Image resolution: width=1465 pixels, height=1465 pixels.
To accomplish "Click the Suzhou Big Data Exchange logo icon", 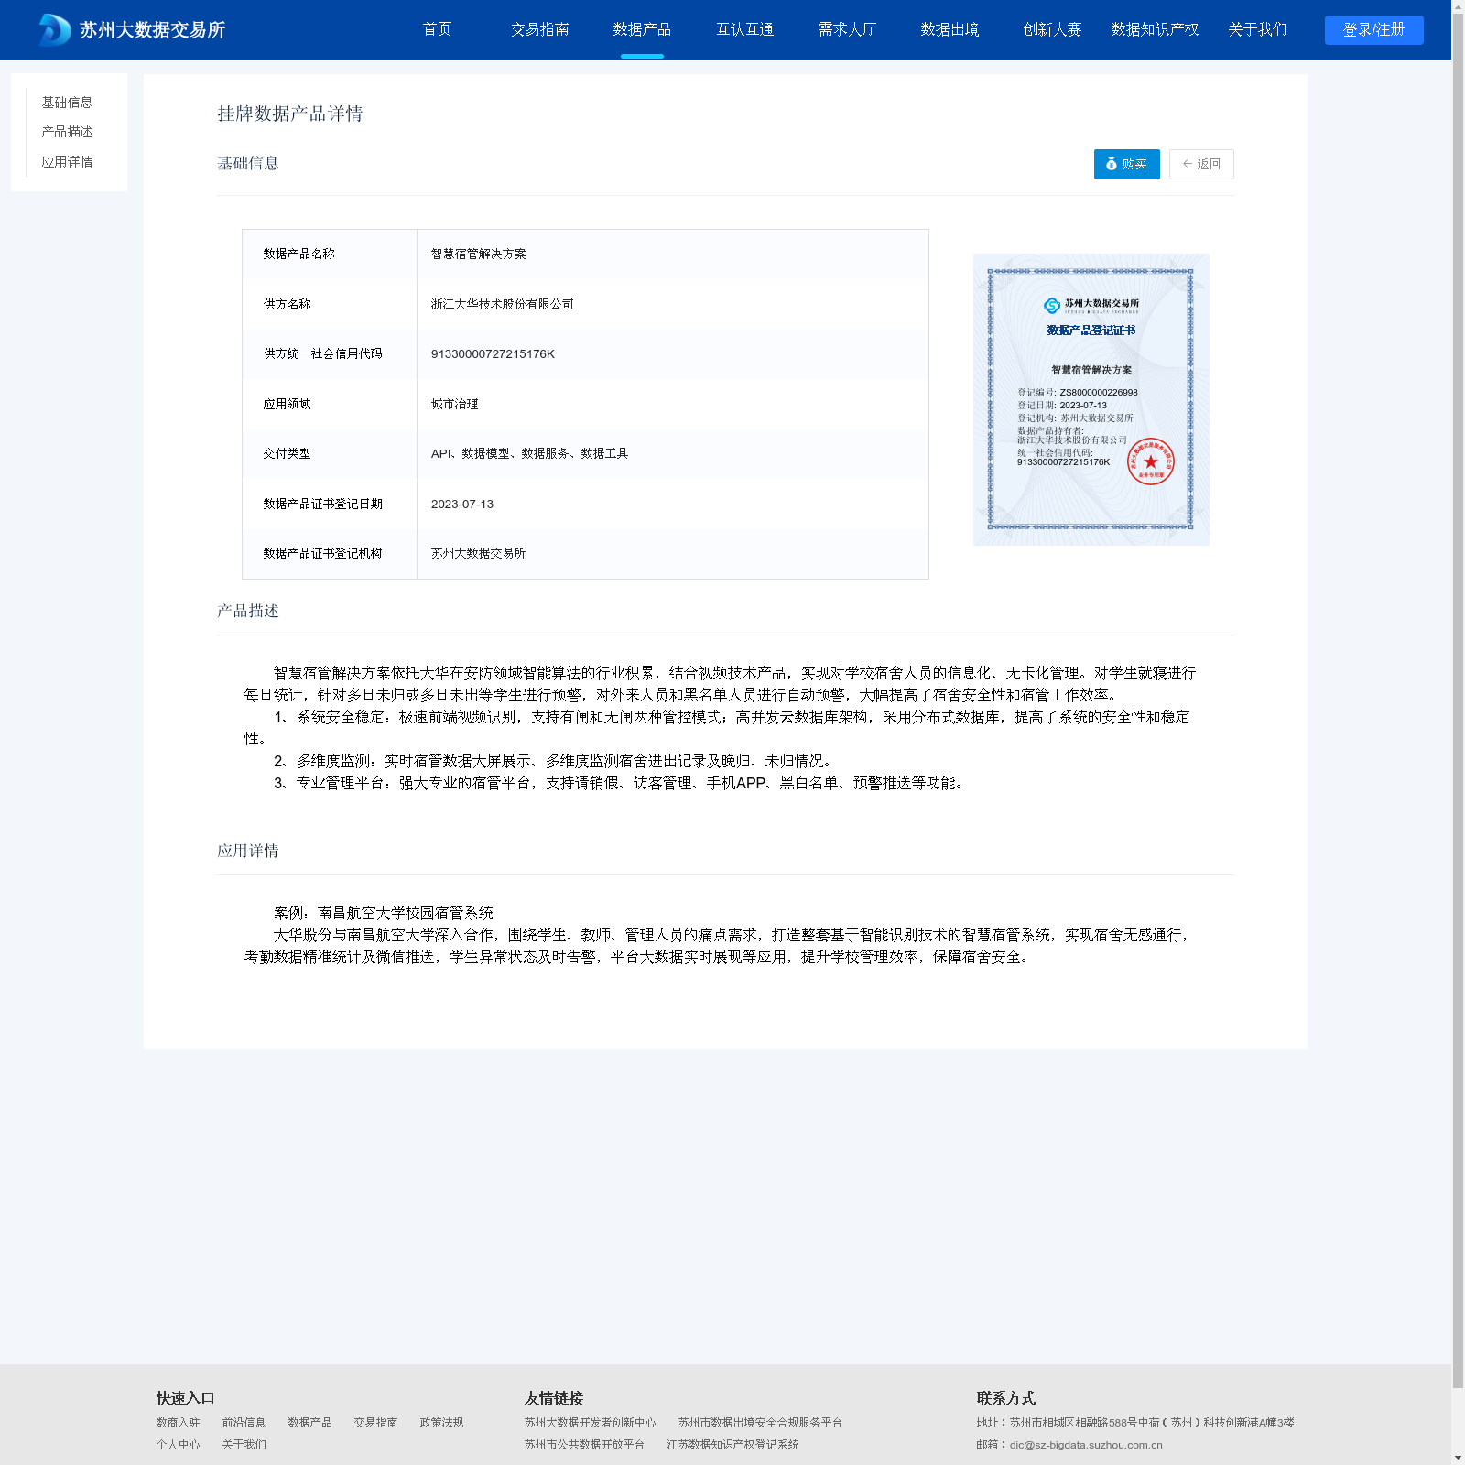I will [x=55, y=30].
